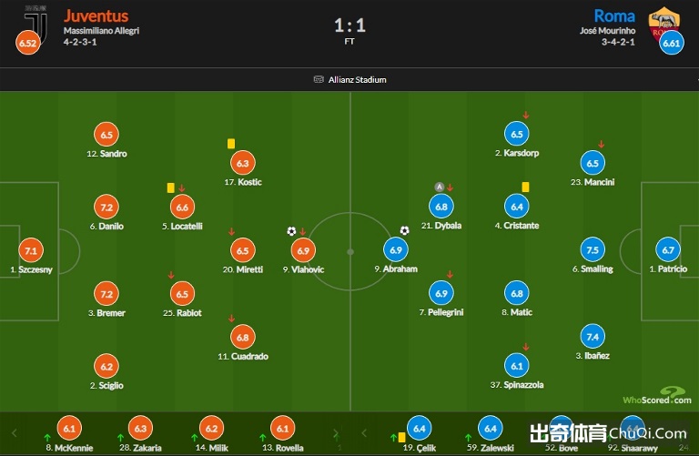The width and height of the screenshot is (699, 456).
Task: Click Kostic's yellow card icon
Action: coord(231,144)
